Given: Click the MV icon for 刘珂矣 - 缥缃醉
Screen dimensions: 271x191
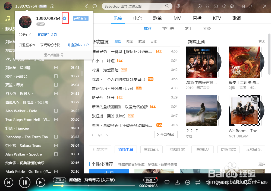Looking at the screenshot, I should point(56,68).
